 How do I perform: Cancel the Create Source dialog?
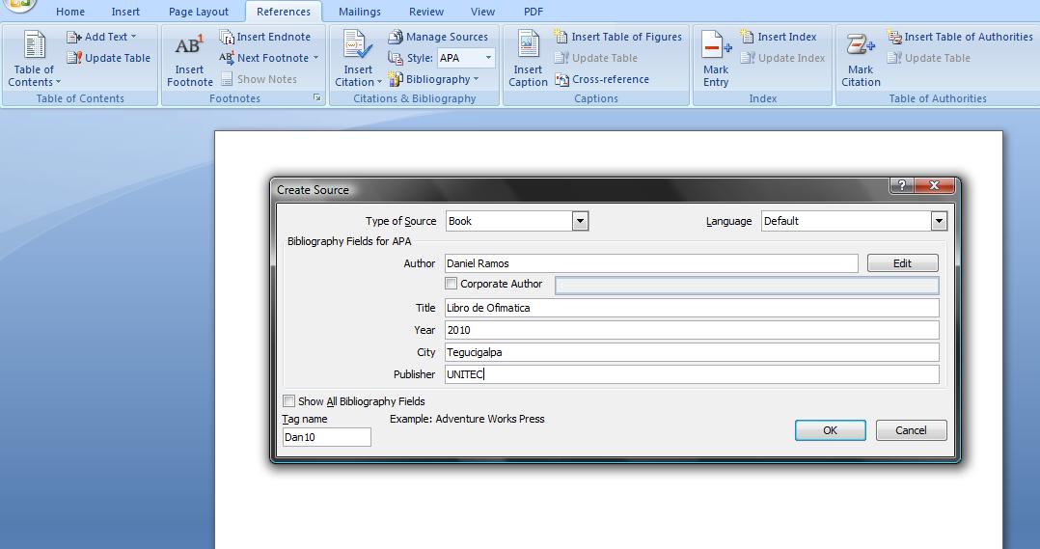coord(911,430)
